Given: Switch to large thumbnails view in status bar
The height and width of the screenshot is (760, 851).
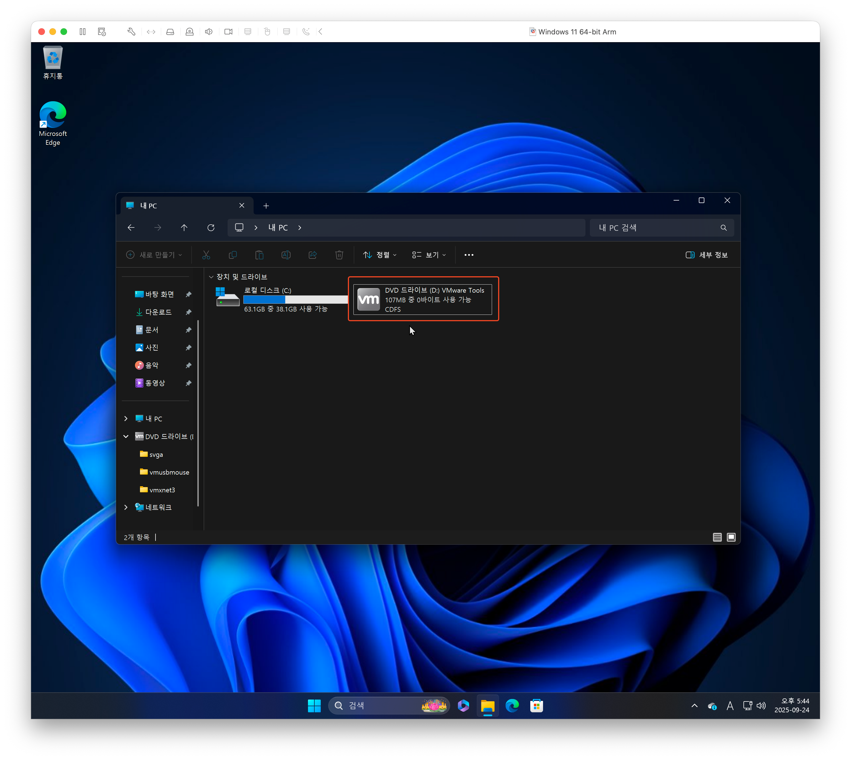Looking at the screenshot, I should [731, 538].
